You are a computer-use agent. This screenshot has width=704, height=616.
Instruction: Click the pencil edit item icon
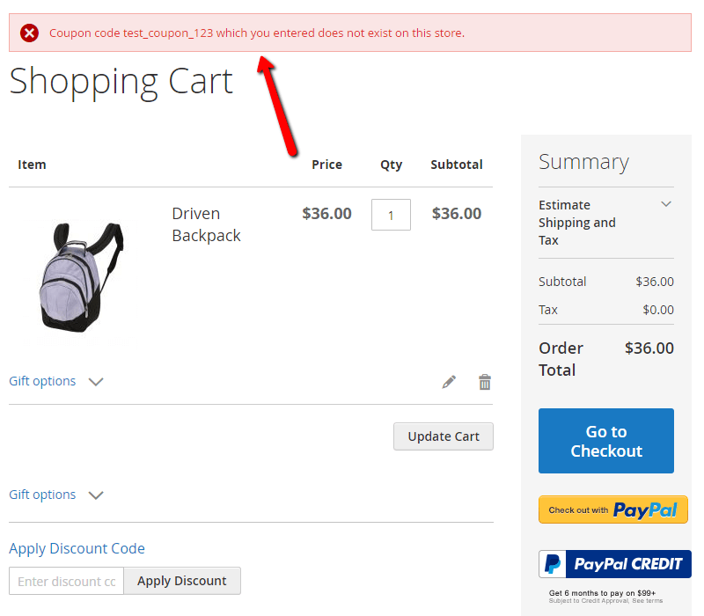(x=449, y=382)
